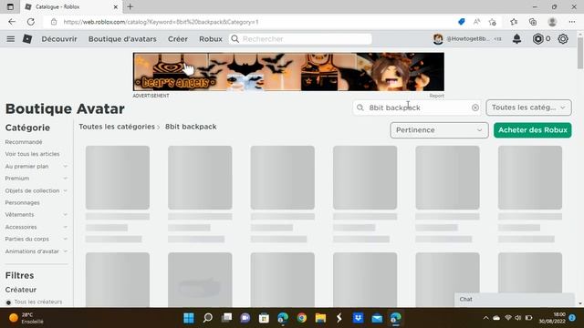Open the Toutes les catég... dropdown
The image size is (584, 328).
528,108
